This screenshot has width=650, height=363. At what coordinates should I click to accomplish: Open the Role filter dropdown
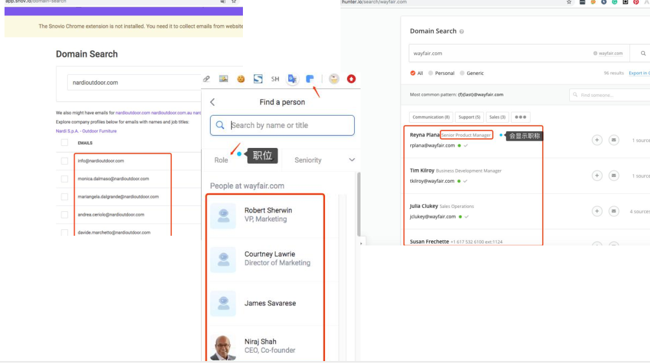pyautogui.click(x=222, y=160)
